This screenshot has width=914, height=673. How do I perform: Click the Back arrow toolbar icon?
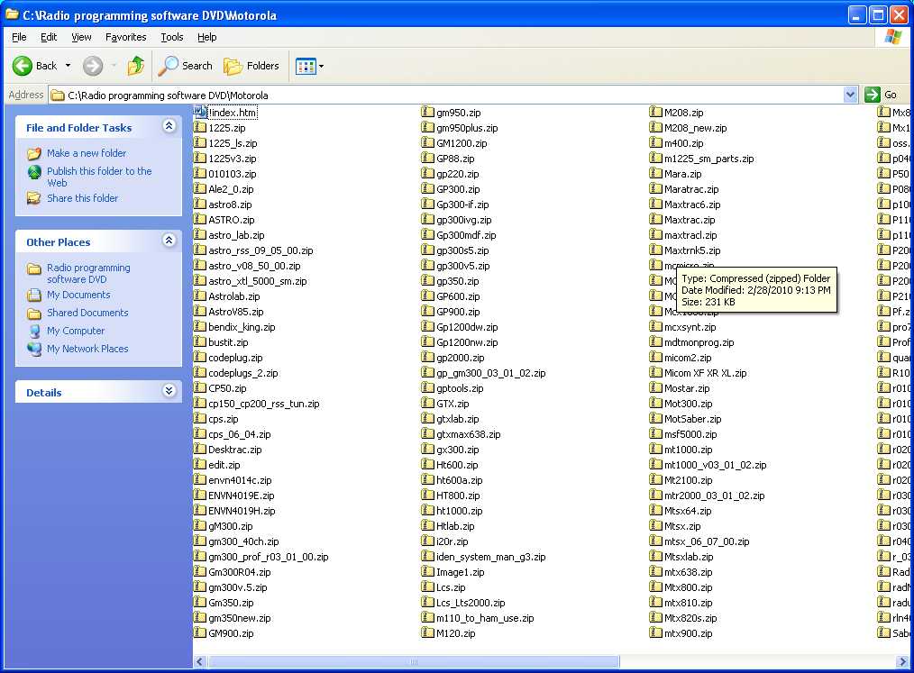click(23, 66)
